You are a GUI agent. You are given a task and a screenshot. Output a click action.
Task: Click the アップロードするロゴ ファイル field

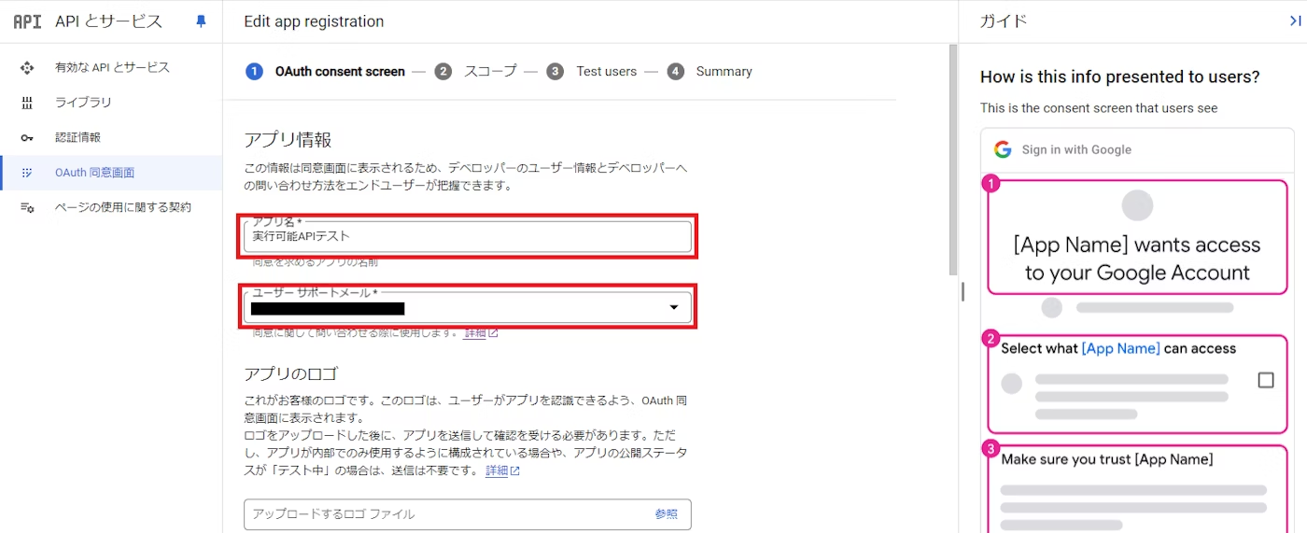click(x=468, y=514)
